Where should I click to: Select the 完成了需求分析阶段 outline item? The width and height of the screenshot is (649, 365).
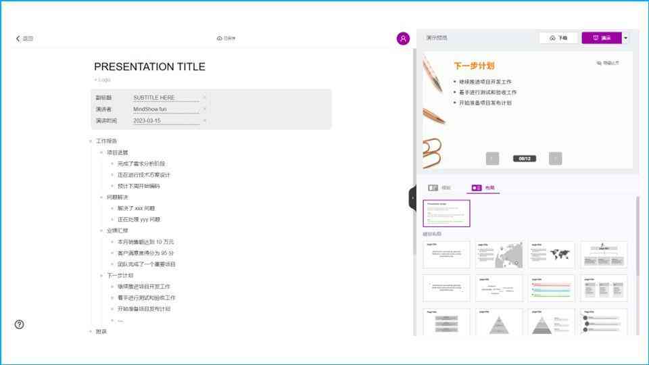pos(141,164)
